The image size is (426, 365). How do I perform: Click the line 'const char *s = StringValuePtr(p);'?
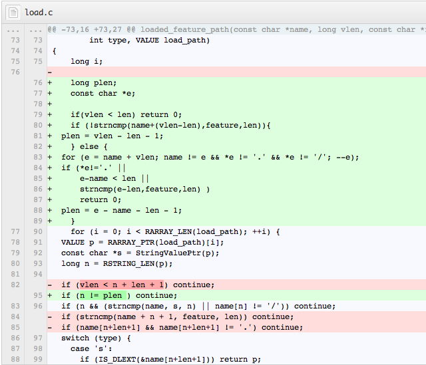click(140, 253)
